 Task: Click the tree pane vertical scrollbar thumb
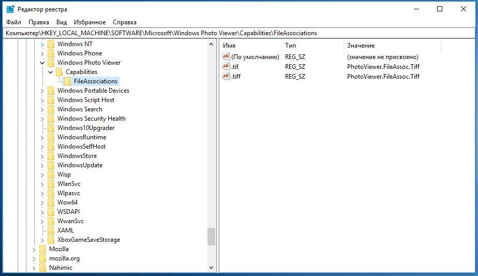pyautogui.click(x=211, y=237)
